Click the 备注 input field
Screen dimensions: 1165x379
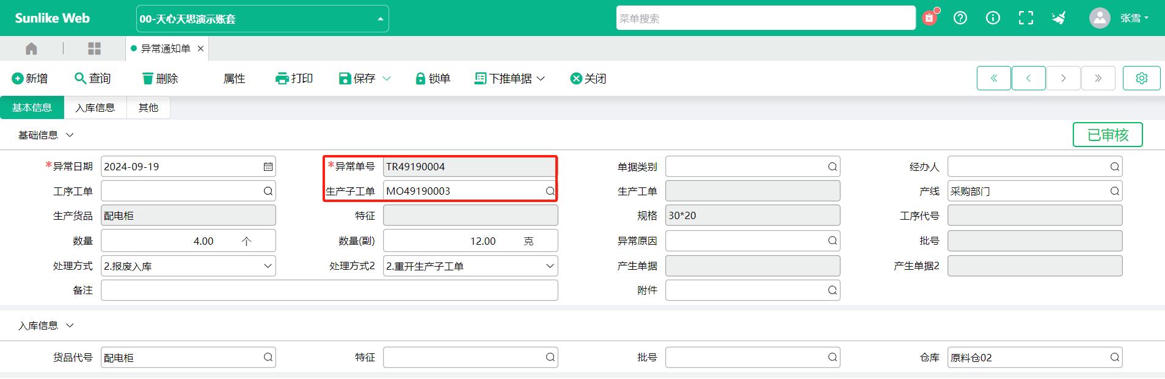(x=329, y=291)
